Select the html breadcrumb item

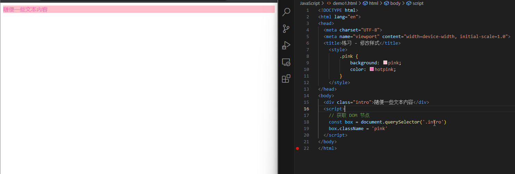click(x=373, y=3)
